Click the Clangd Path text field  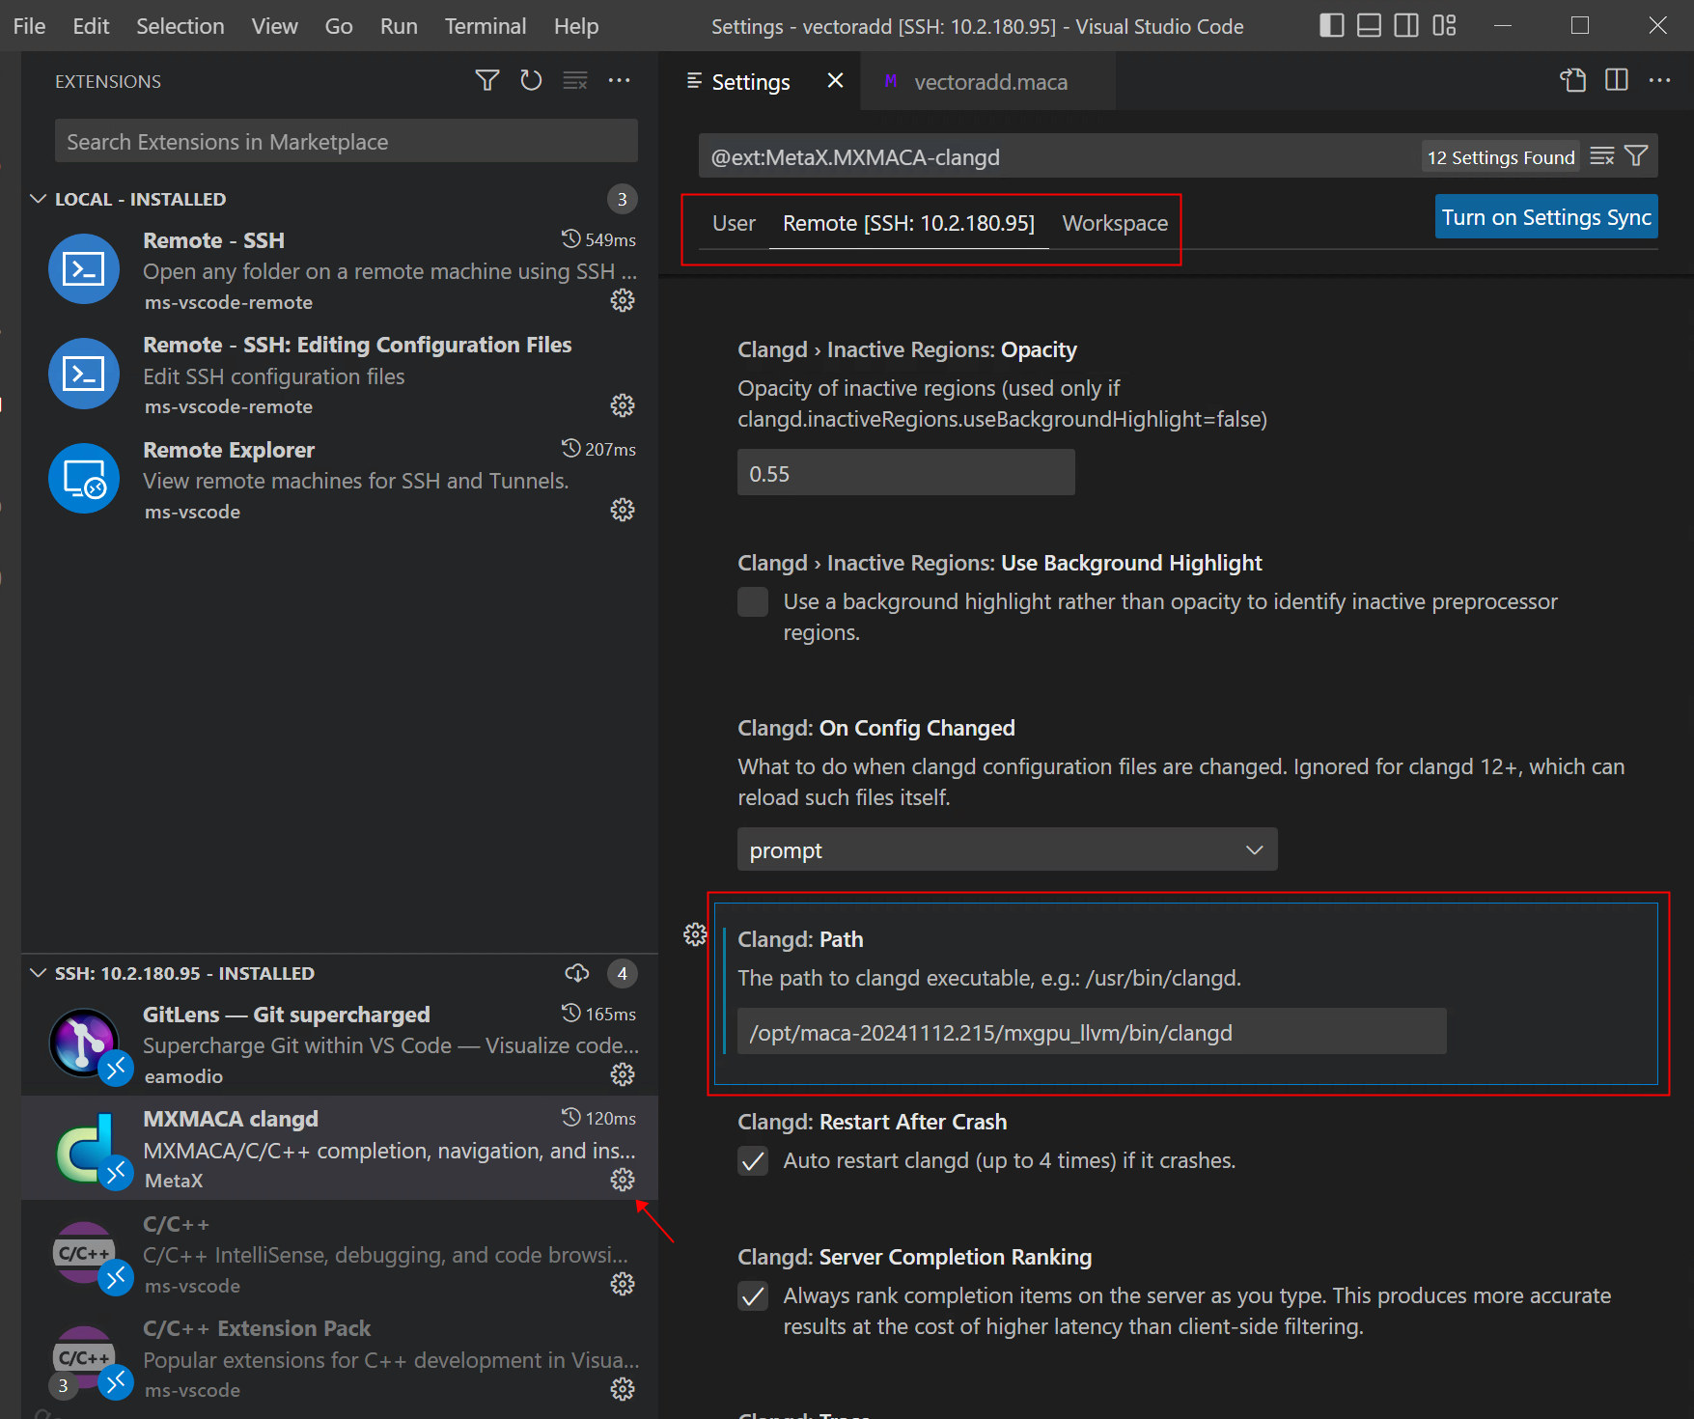(x=1091, y=1032)
